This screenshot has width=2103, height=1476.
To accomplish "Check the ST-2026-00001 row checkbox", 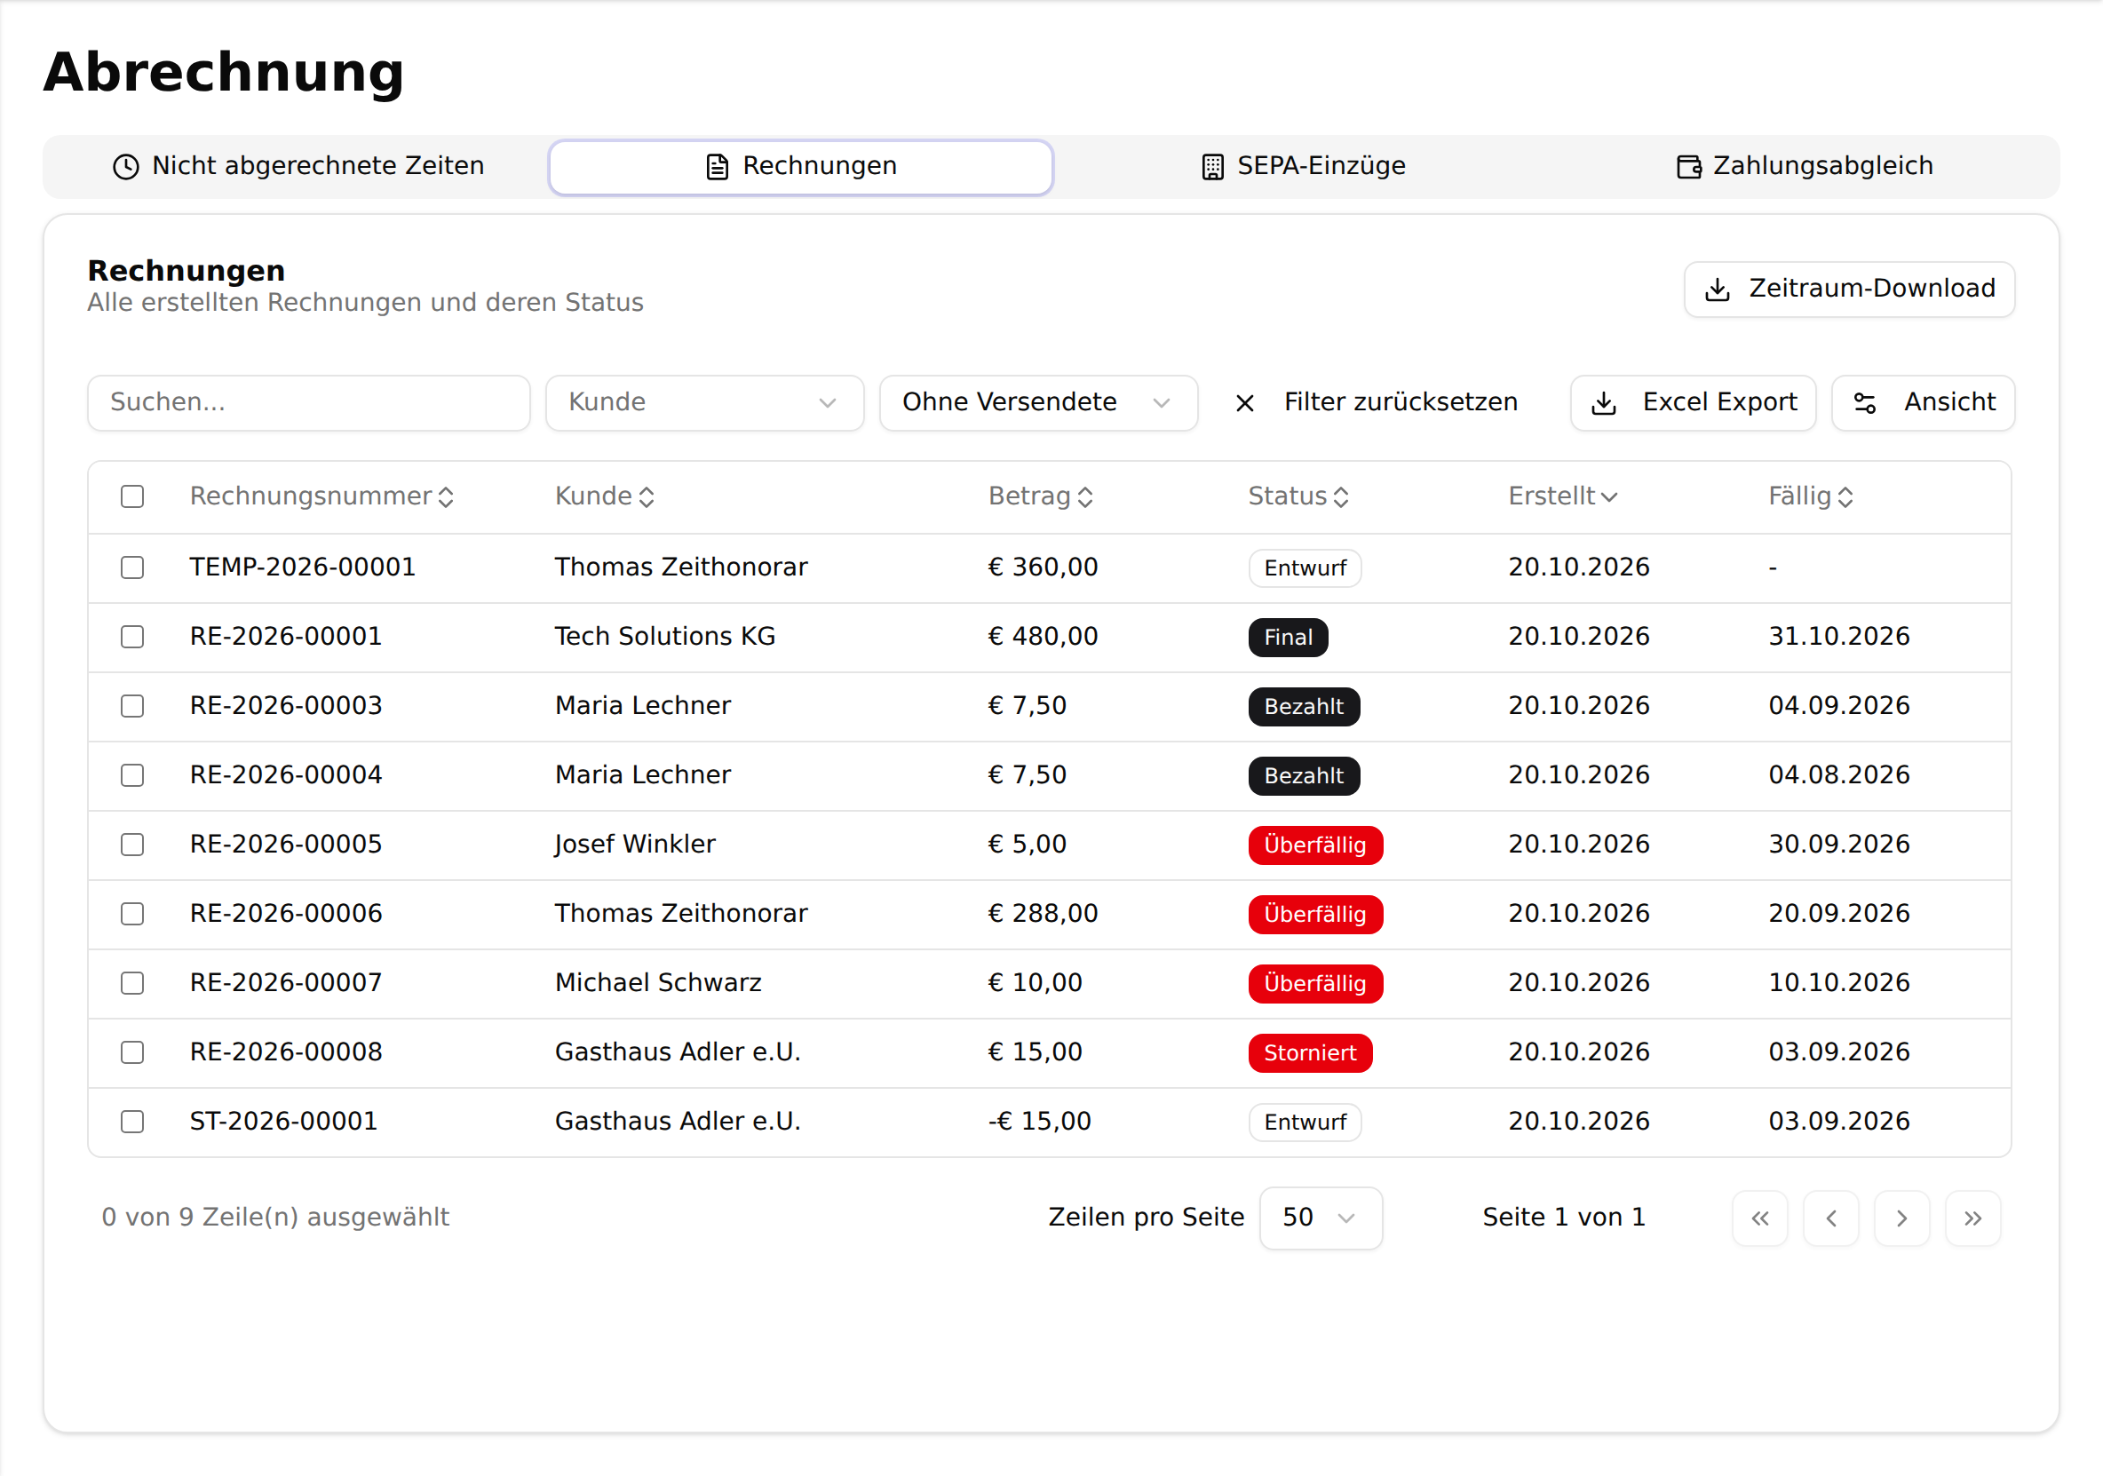I will pyautogui.click(x=133, y=1122).
